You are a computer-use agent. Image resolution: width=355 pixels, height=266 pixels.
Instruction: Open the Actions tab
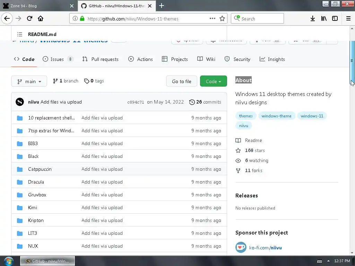pos(140,59)
